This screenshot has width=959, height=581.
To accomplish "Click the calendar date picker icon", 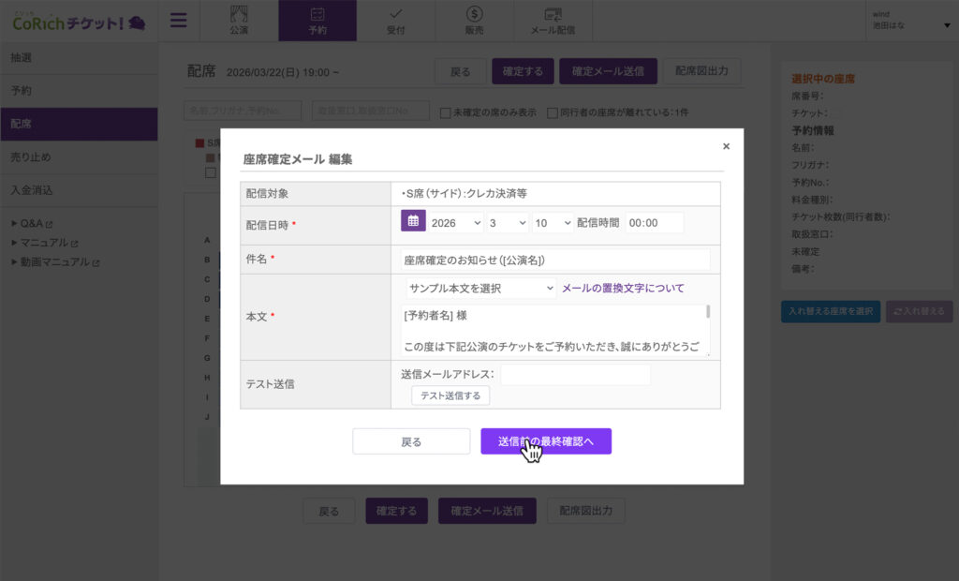I will pos(413,221).
